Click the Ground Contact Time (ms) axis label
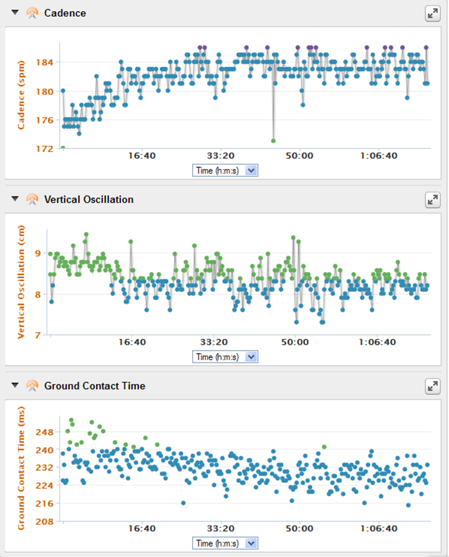 [x=21, y=468]
